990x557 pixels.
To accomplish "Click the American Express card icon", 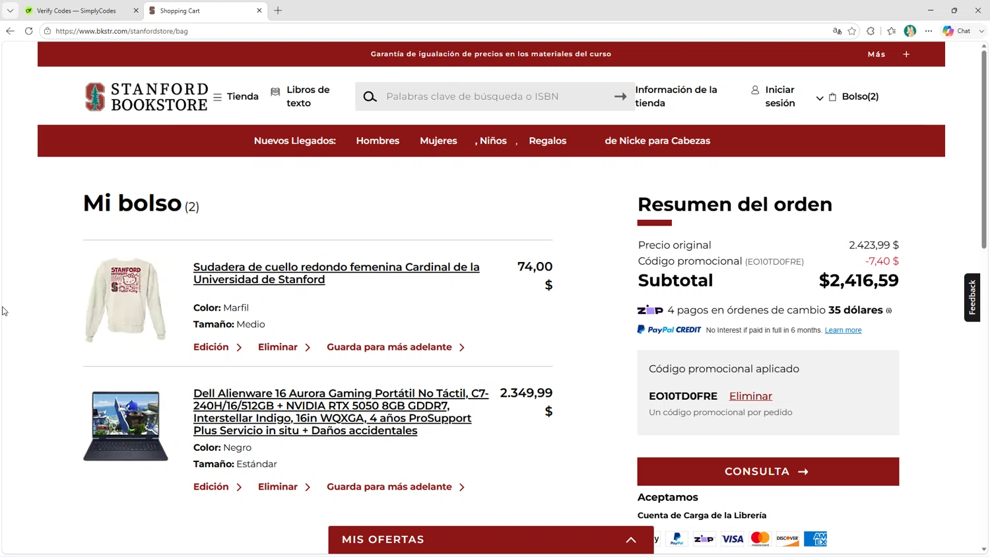I will (x=815, y=539).
